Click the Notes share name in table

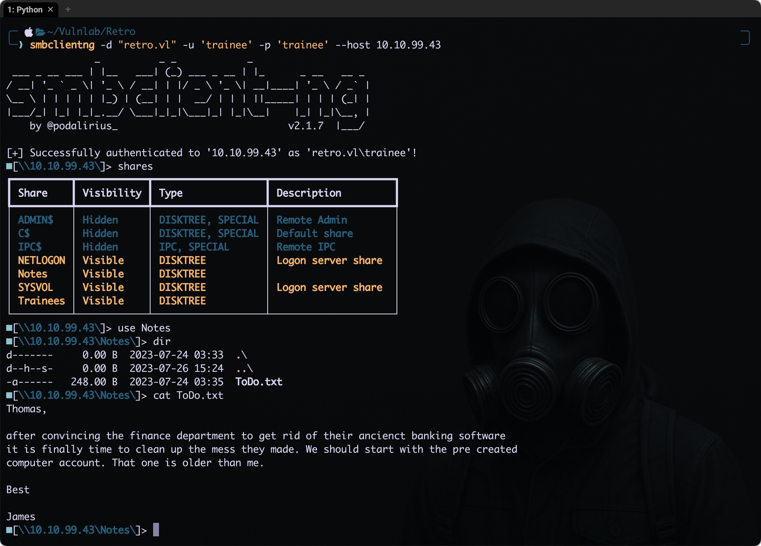click(32, 274)
